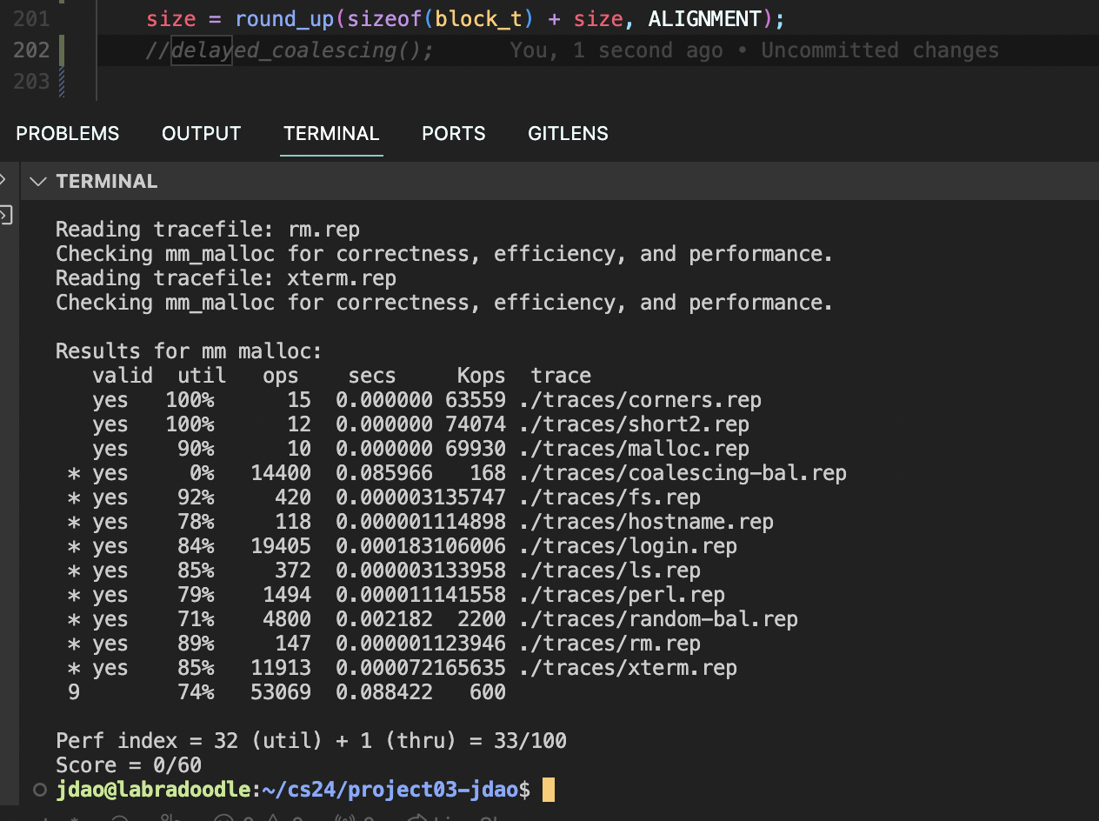Click the round_up function name in the code
1099x821 pixels.
coord(284,19)
